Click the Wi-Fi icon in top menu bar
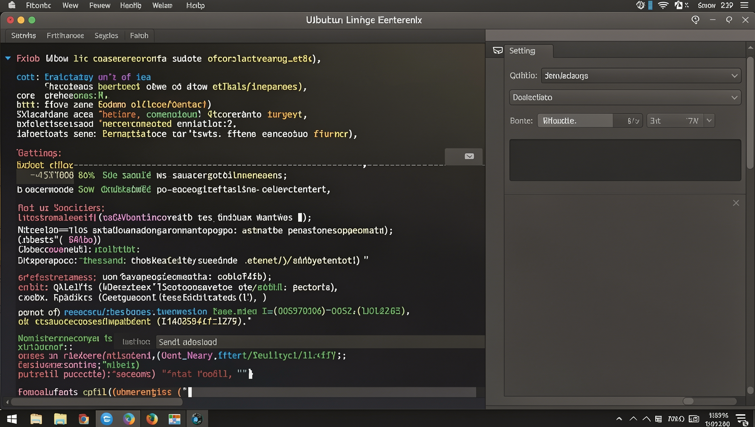Image resolution: width=755 pixels, height=427 pixels. pyautogui.click(x=663, y=5)
